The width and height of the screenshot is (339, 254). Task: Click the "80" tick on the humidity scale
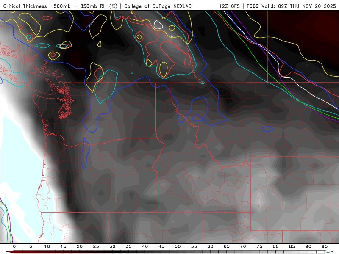click(276, 246)
